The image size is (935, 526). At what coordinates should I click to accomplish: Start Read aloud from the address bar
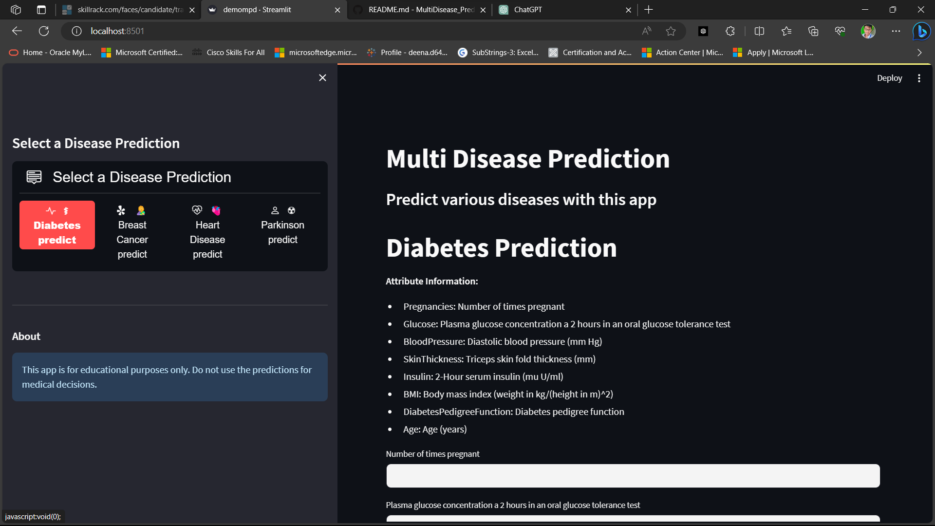click(646, 31)
